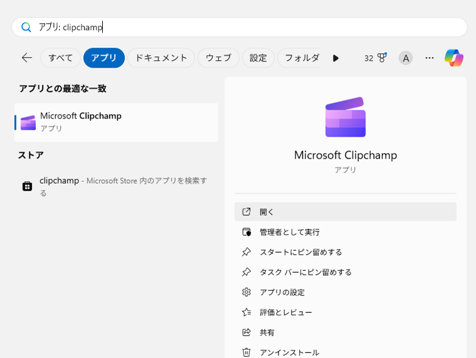Screen dimensions: 476x358
Task: Select the Microsoft Clipchamp best match result
Action: 116,122
